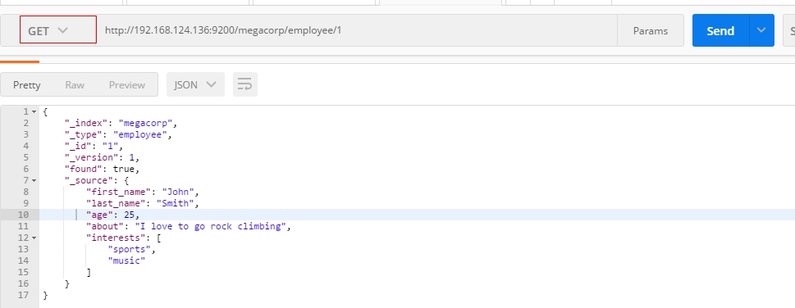The height and width of the screenshot is (308, 795).
Task: Click the age value 25
Action: point(130,215)
